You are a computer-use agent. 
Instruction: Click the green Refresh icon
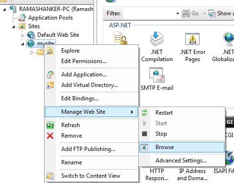[x=50, y=125]
